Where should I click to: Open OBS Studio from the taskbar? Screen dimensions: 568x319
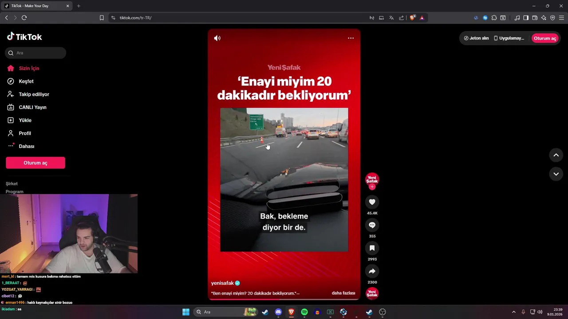(x=383, y=312)
